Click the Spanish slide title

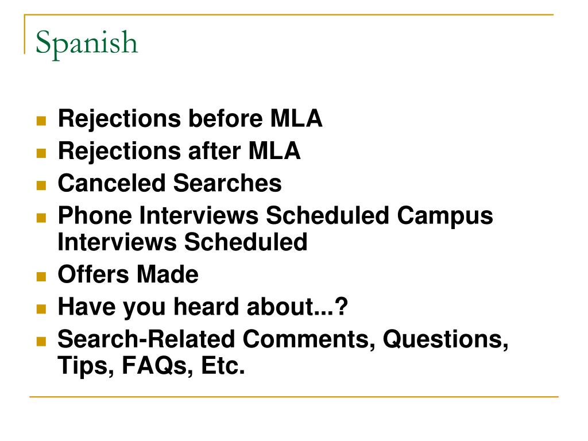click(87, 43)
